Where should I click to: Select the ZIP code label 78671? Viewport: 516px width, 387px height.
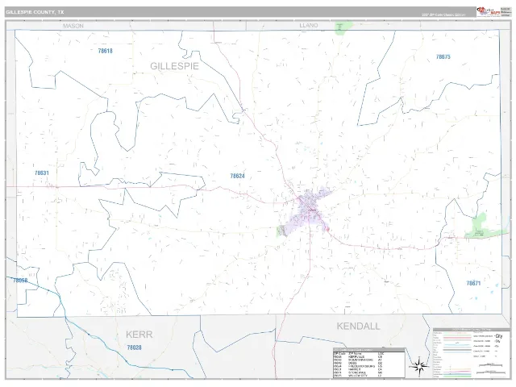pos(473,283)
